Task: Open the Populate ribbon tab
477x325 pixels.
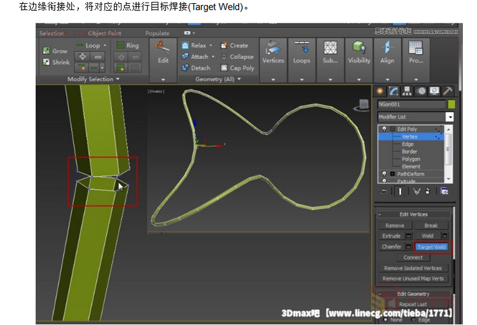Action: click(157, 33)
